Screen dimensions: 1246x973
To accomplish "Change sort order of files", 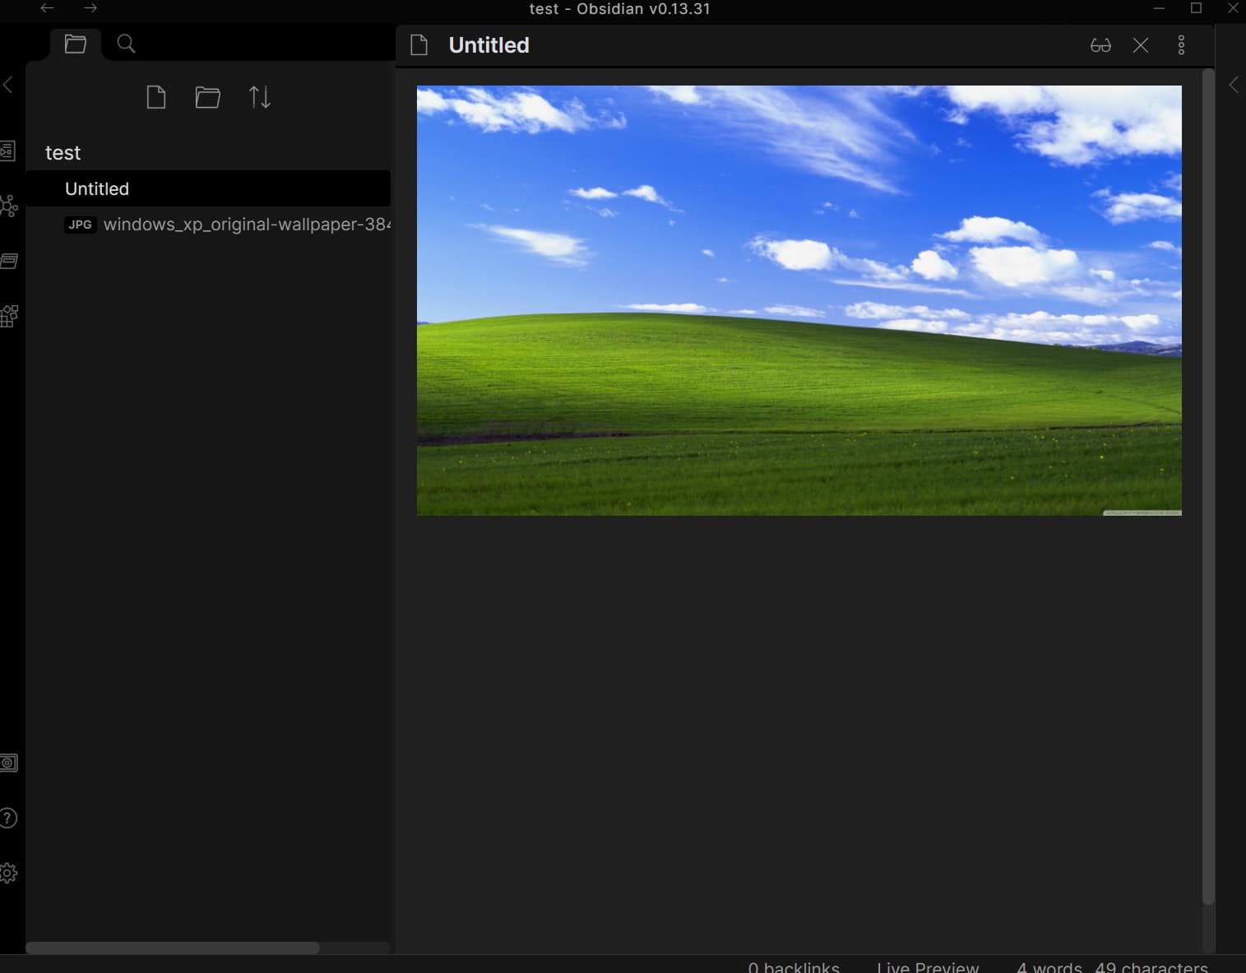I will coord(260,97).
